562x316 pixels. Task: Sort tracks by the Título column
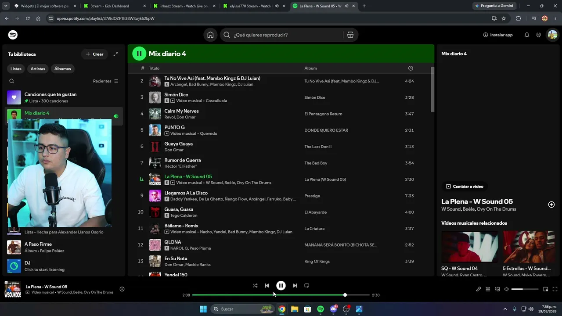[154, 68]
